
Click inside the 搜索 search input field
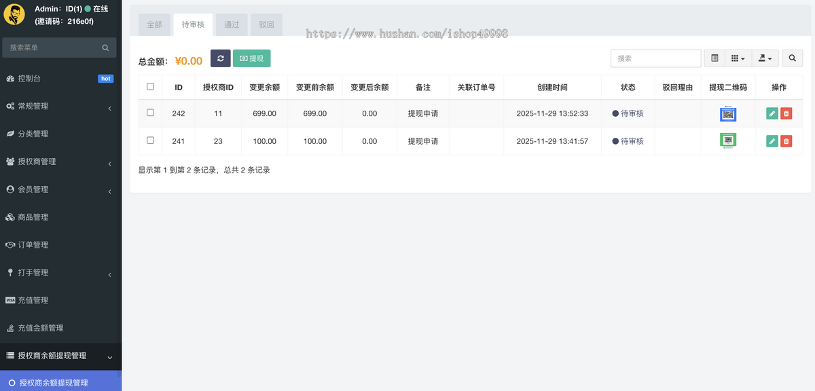655,58
